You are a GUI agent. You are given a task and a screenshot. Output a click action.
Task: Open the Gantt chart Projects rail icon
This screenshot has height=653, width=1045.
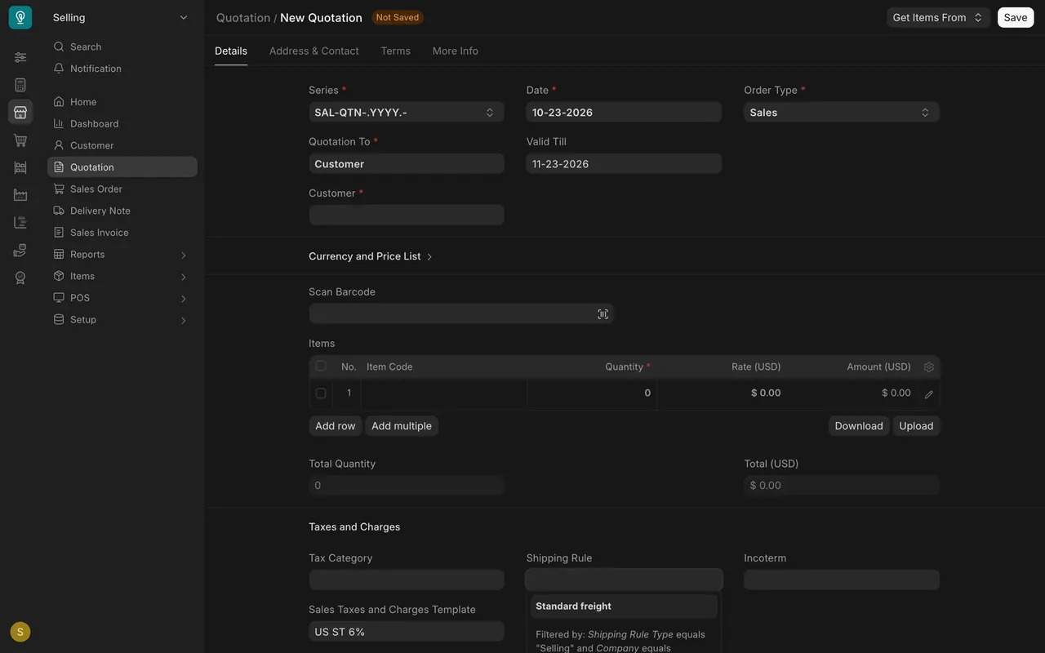pos(20,223)
